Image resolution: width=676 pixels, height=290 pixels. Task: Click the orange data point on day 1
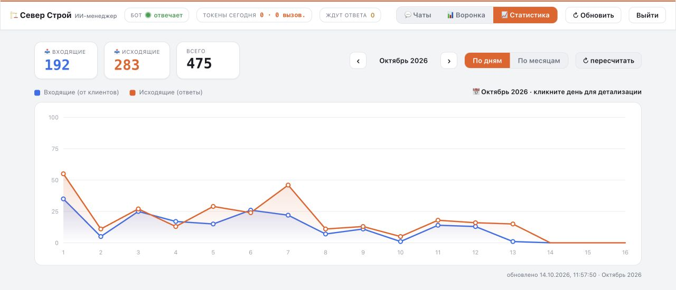click(x=63, y=173)
